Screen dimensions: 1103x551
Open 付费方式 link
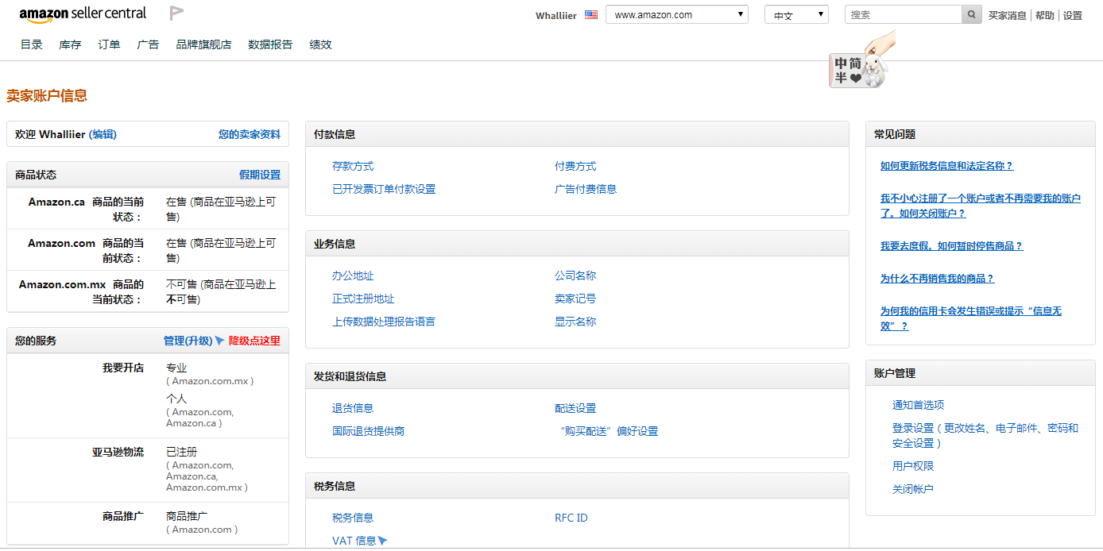575,166
